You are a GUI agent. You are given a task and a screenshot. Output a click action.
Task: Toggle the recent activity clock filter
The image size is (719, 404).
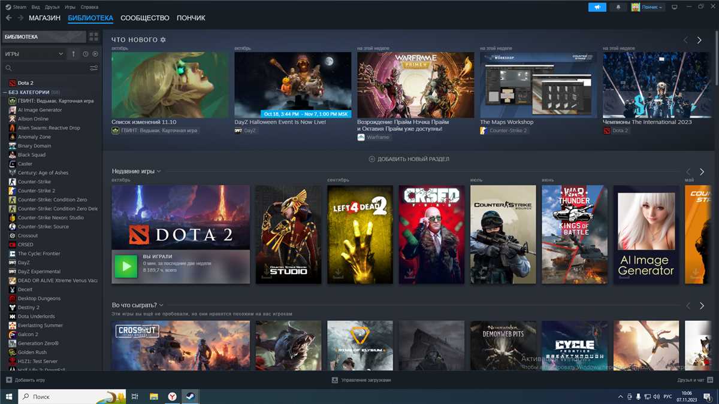(x=85, y=54)
